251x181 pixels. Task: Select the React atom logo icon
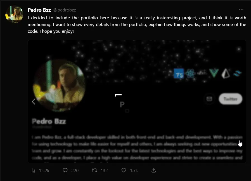tap(190, 74)
